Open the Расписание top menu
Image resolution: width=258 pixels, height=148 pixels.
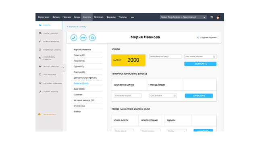tap(44, 17)
